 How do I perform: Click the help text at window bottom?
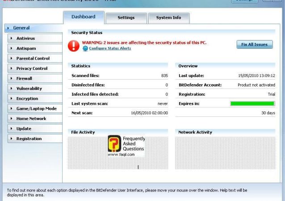tap(127, 192)
